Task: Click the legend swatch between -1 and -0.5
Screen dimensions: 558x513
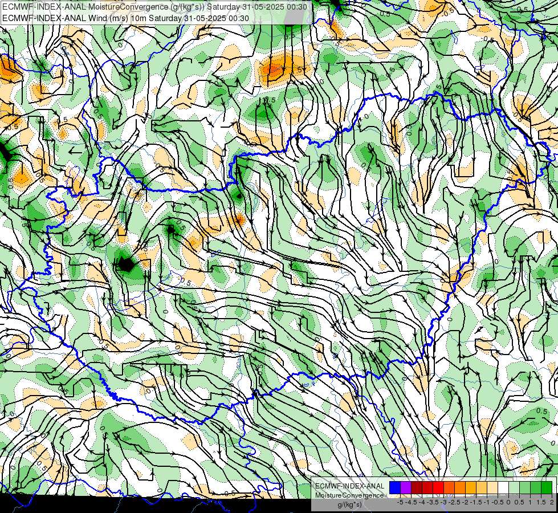Action: (x=492, y=488)
